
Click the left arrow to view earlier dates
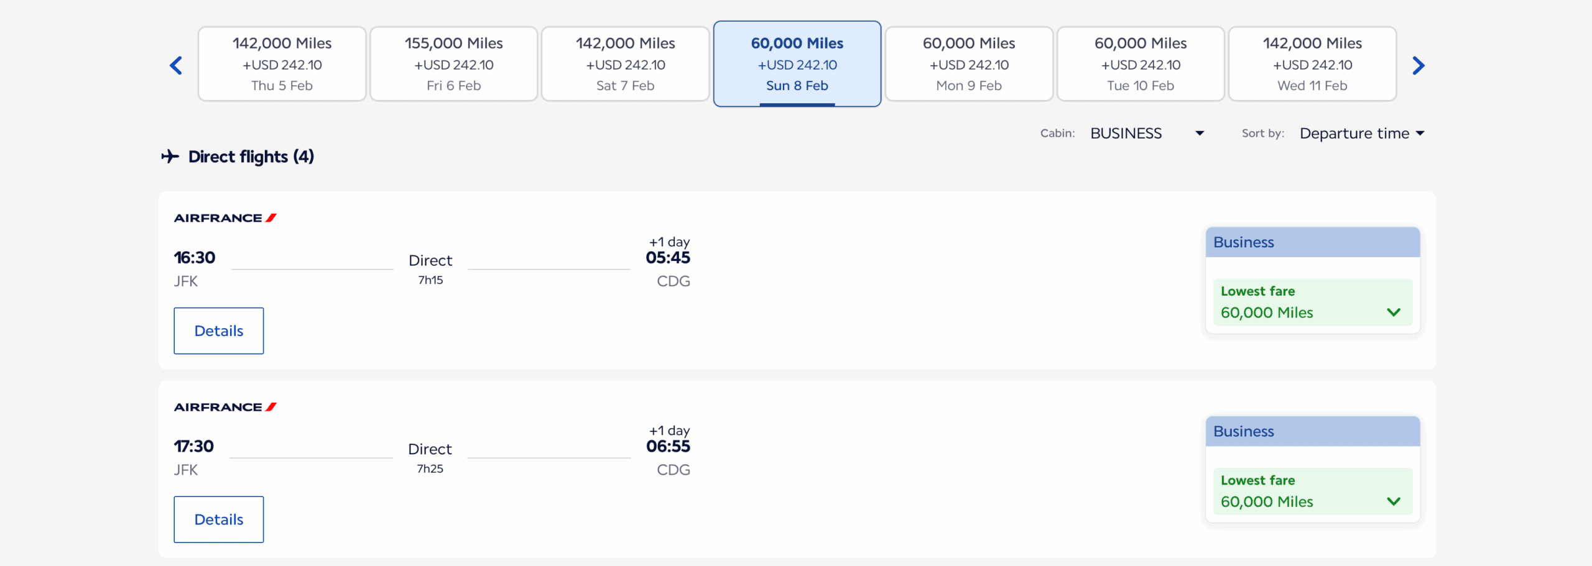click(175, 65)
